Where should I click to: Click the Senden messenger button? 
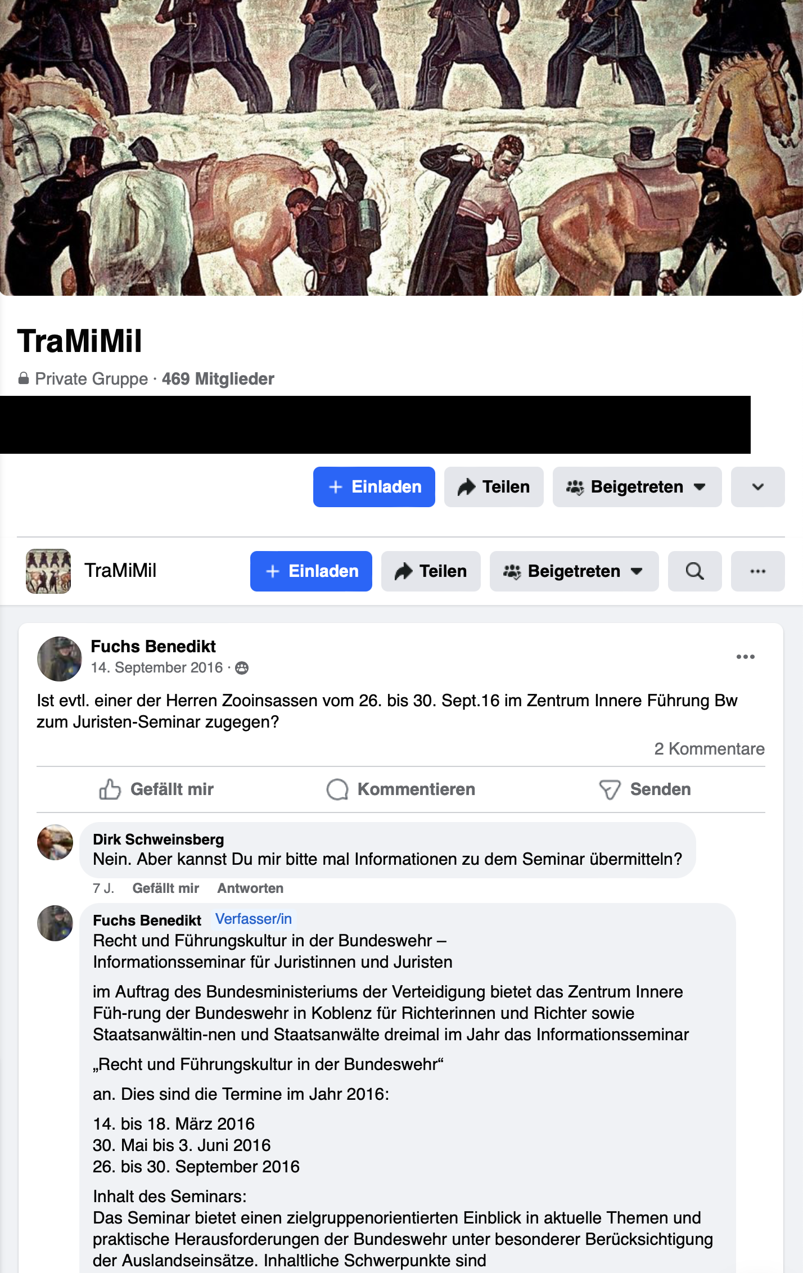[645, 789]
